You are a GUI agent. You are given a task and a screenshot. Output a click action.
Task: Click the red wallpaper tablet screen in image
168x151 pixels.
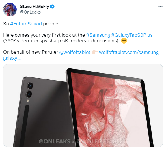pyautogui.click(x=108, y=109)
